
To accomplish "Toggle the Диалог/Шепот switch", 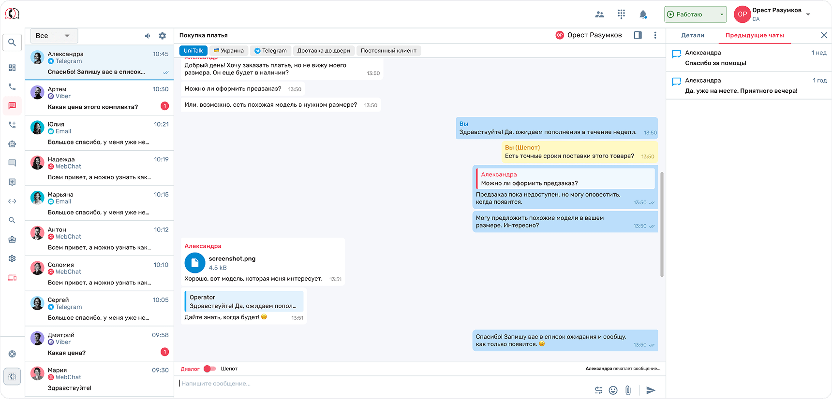I will pyautogui.click(x=209, y=369).
